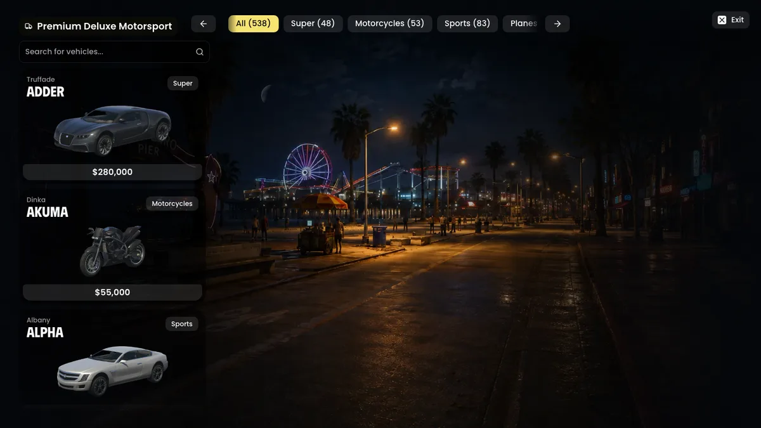
Task: Click the search magnifier icon
Action: coord(199,52)
